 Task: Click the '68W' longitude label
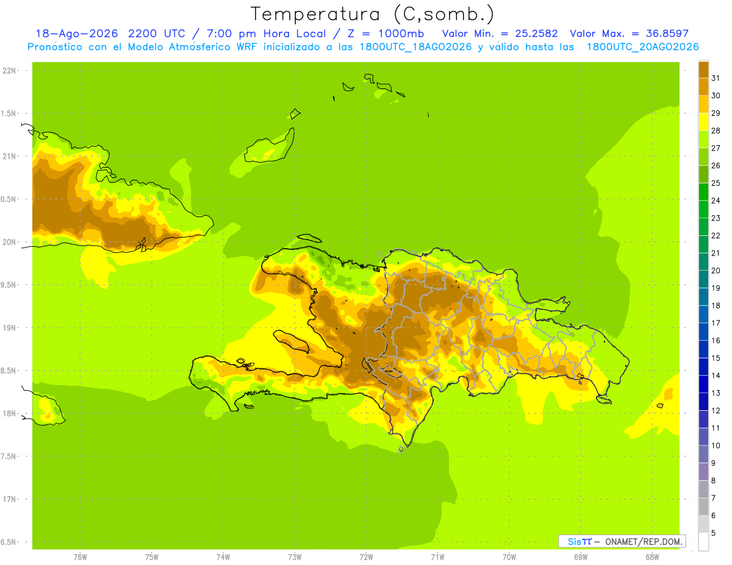(652, 557)
